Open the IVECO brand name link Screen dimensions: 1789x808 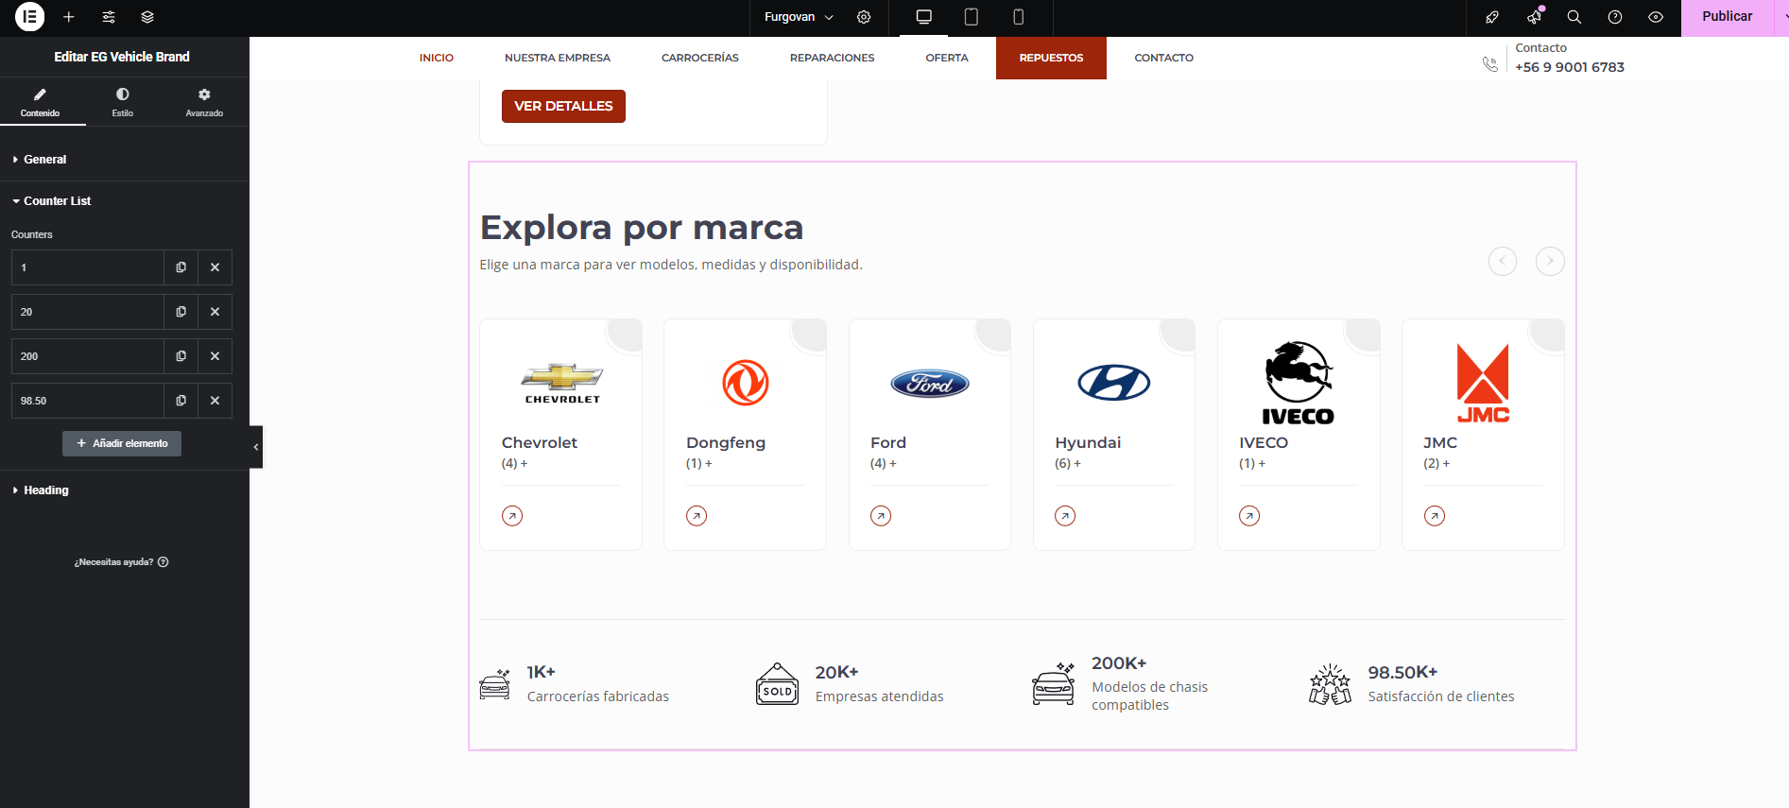(x=1264, y=442)
